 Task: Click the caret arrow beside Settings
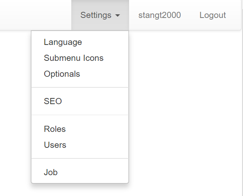coord(118,15)
